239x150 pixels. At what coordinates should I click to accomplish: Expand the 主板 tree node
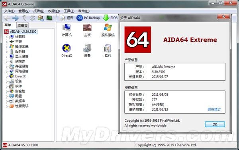coord(7,42)
